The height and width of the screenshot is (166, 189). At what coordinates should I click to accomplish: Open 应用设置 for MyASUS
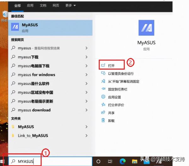click(x=115, y=97)
